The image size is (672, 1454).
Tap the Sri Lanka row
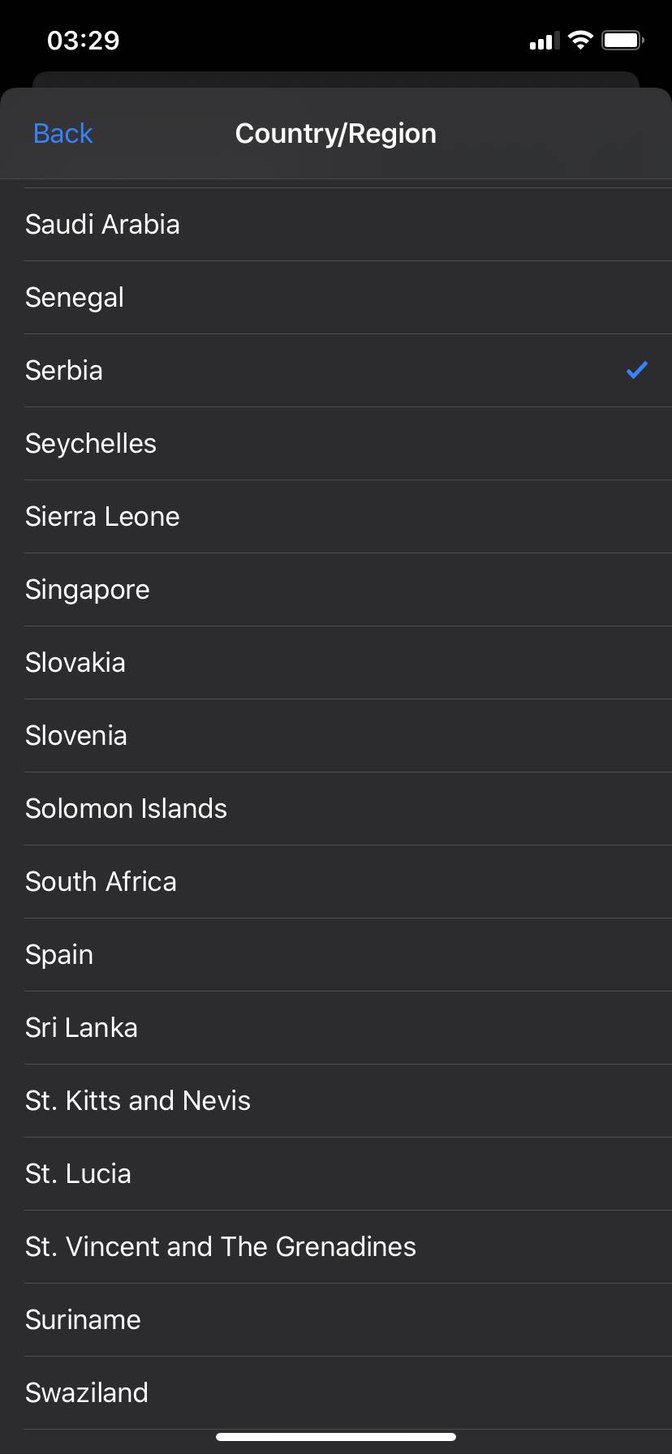tap(81, 1028)
